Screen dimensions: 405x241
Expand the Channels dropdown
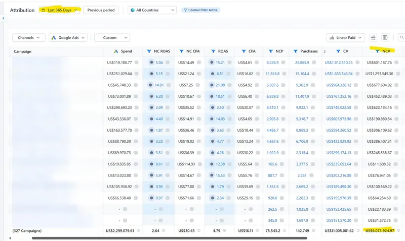tap(29, 37)
